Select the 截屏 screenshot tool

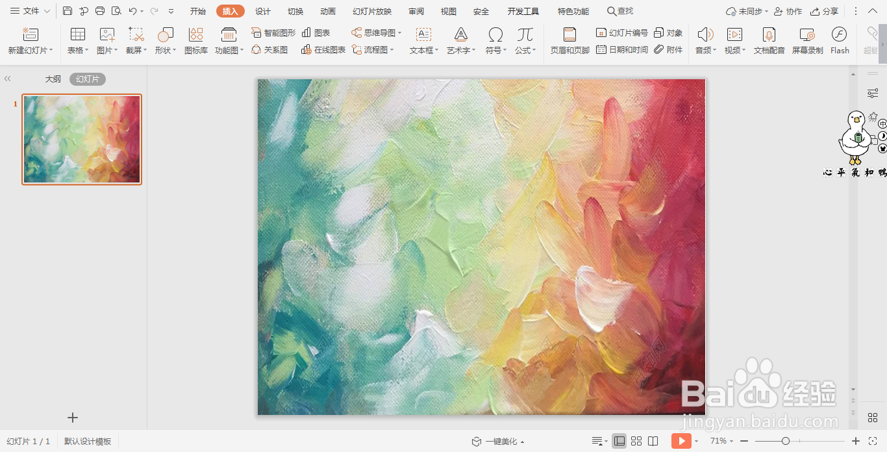[x=136, y=41]
